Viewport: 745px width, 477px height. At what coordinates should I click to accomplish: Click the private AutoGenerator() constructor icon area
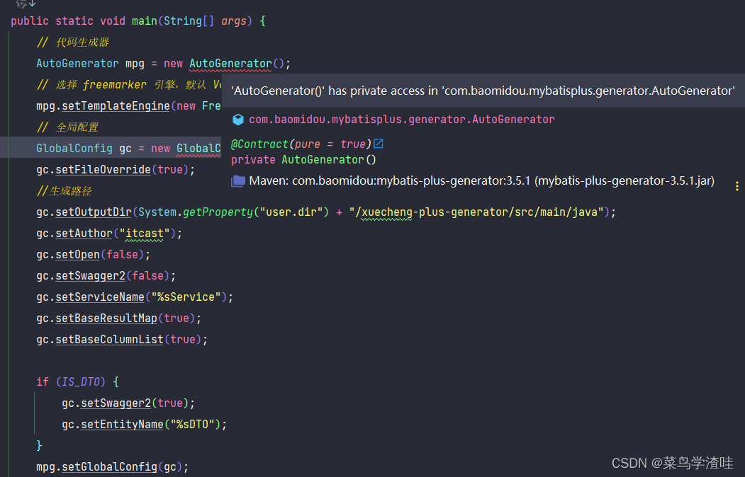pos(298,159)
